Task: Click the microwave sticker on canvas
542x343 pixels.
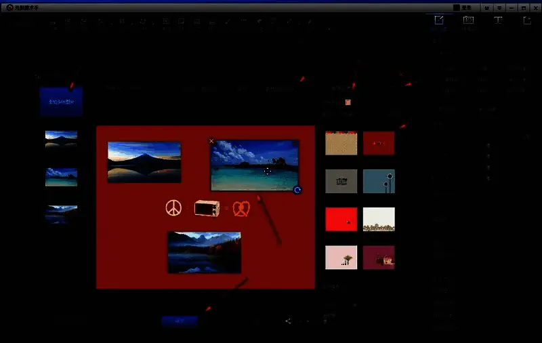Action: [207, 208]
